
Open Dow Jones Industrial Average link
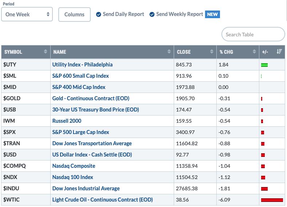(x=86, y=188)
